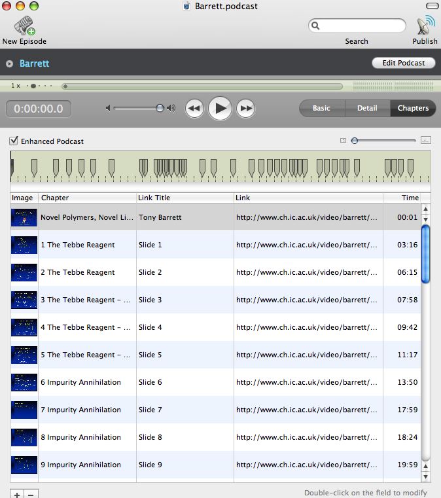The width and height of the screenshot is (441, 498).
Task: Click the timeline zoom-in icon
Action: click(426, 140)
